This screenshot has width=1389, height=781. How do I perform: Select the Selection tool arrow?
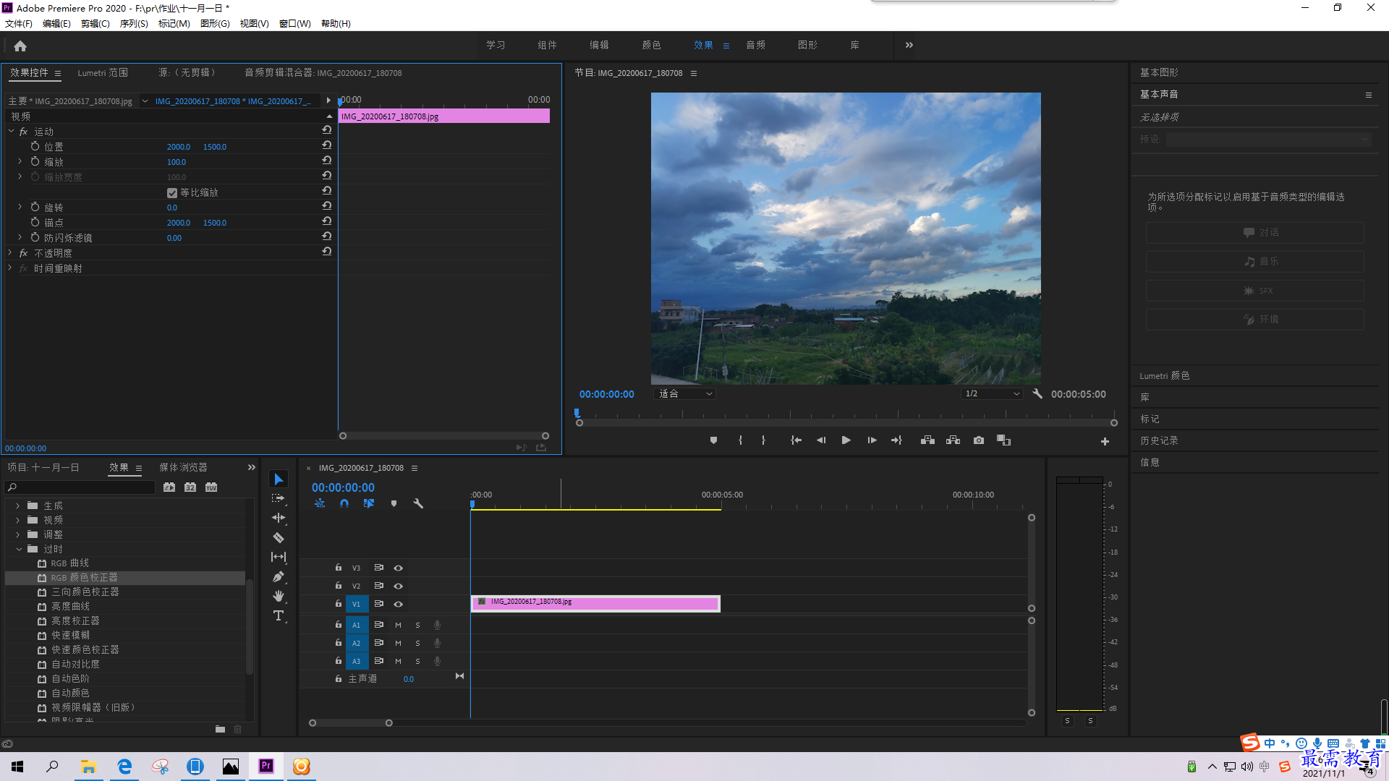tap(279, 479)
